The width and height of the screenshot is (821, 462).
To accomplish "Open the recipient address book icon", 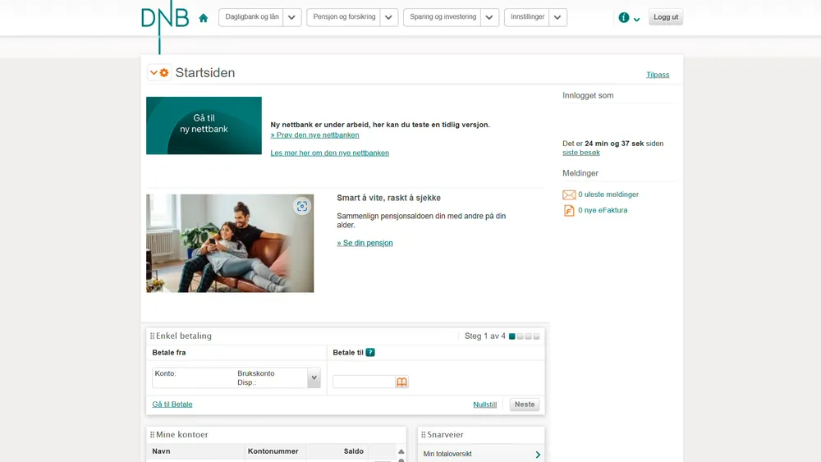I will pos(401,382).
